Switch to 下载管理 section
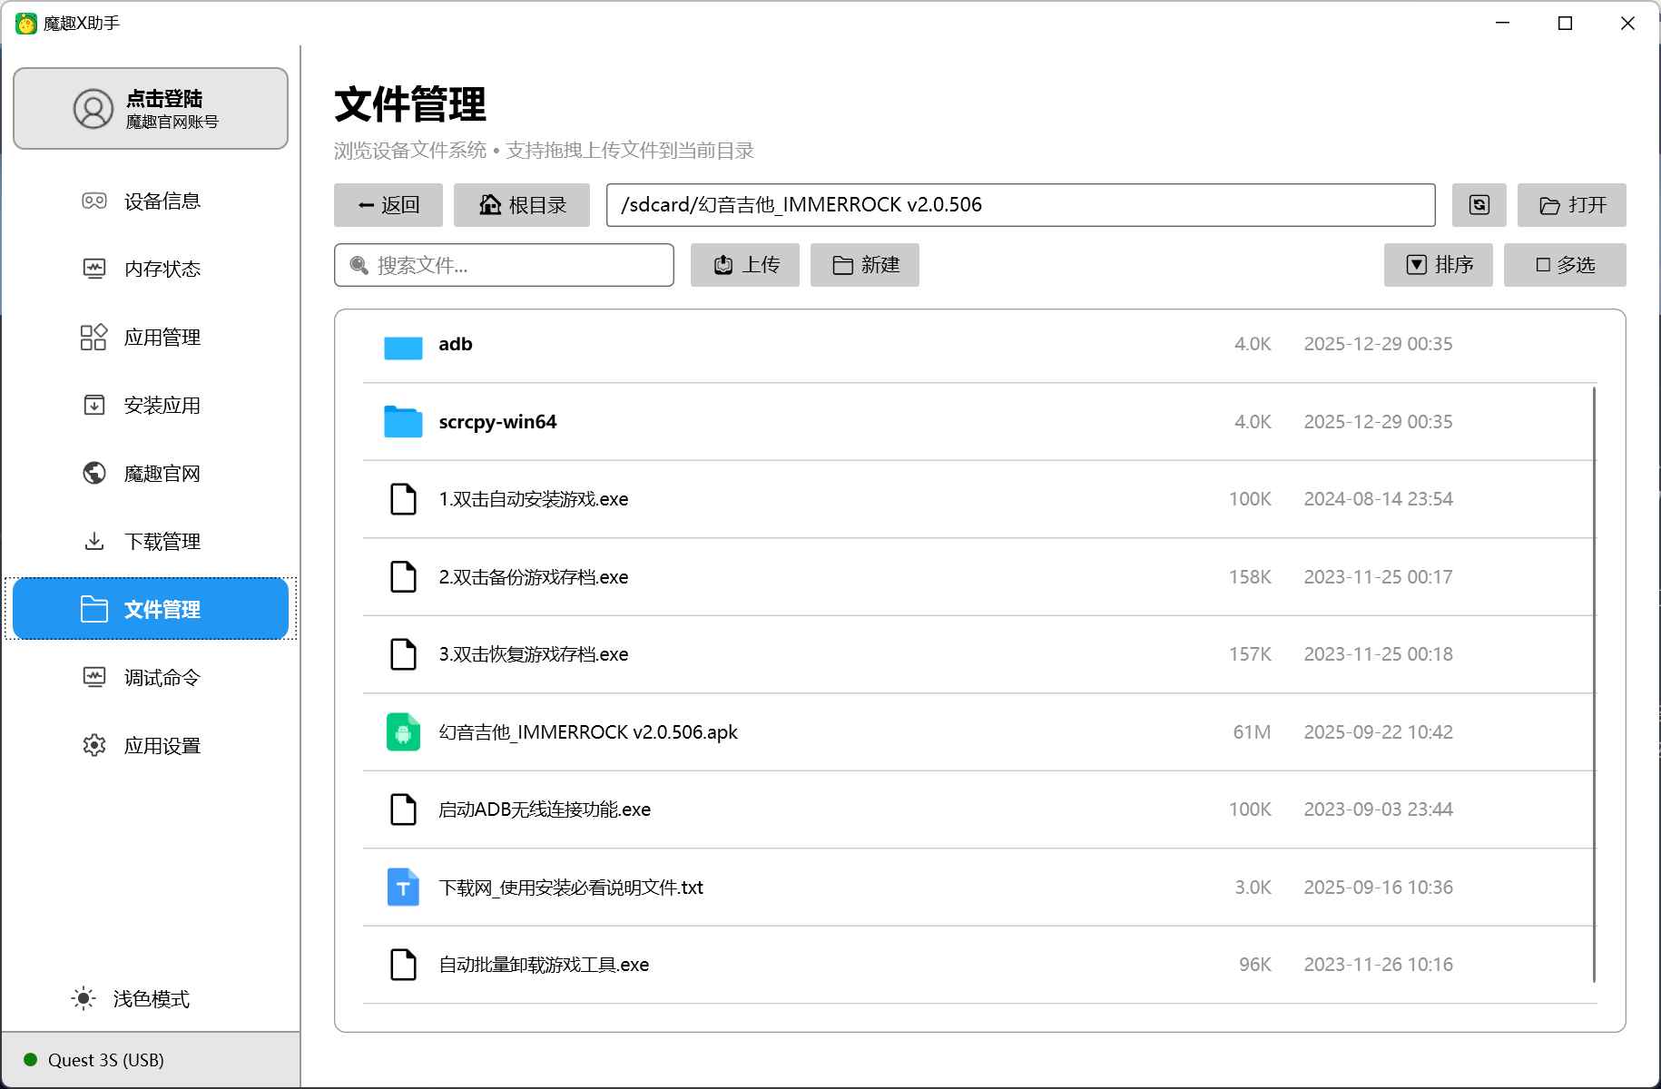Viewport: 1661px width, 1089px height. (161, 542)
